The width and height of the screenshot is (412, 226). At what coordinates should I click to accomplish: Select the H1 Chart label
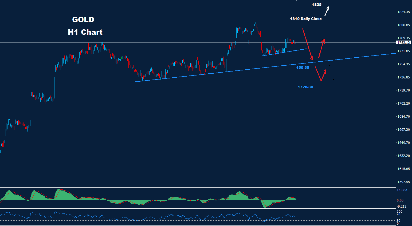85,32
